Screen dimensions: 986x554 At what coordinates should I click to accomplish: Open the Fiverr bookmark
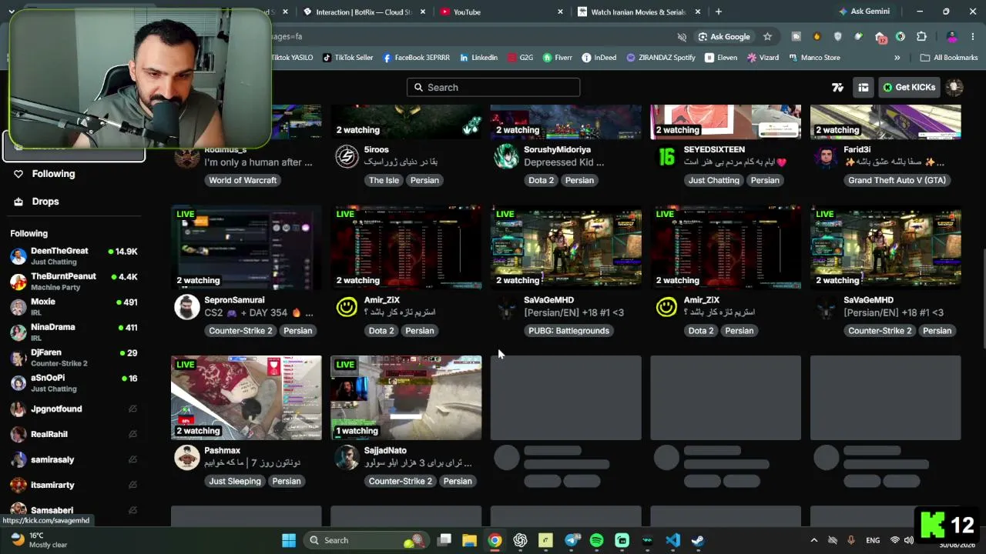tap(558, 58)
